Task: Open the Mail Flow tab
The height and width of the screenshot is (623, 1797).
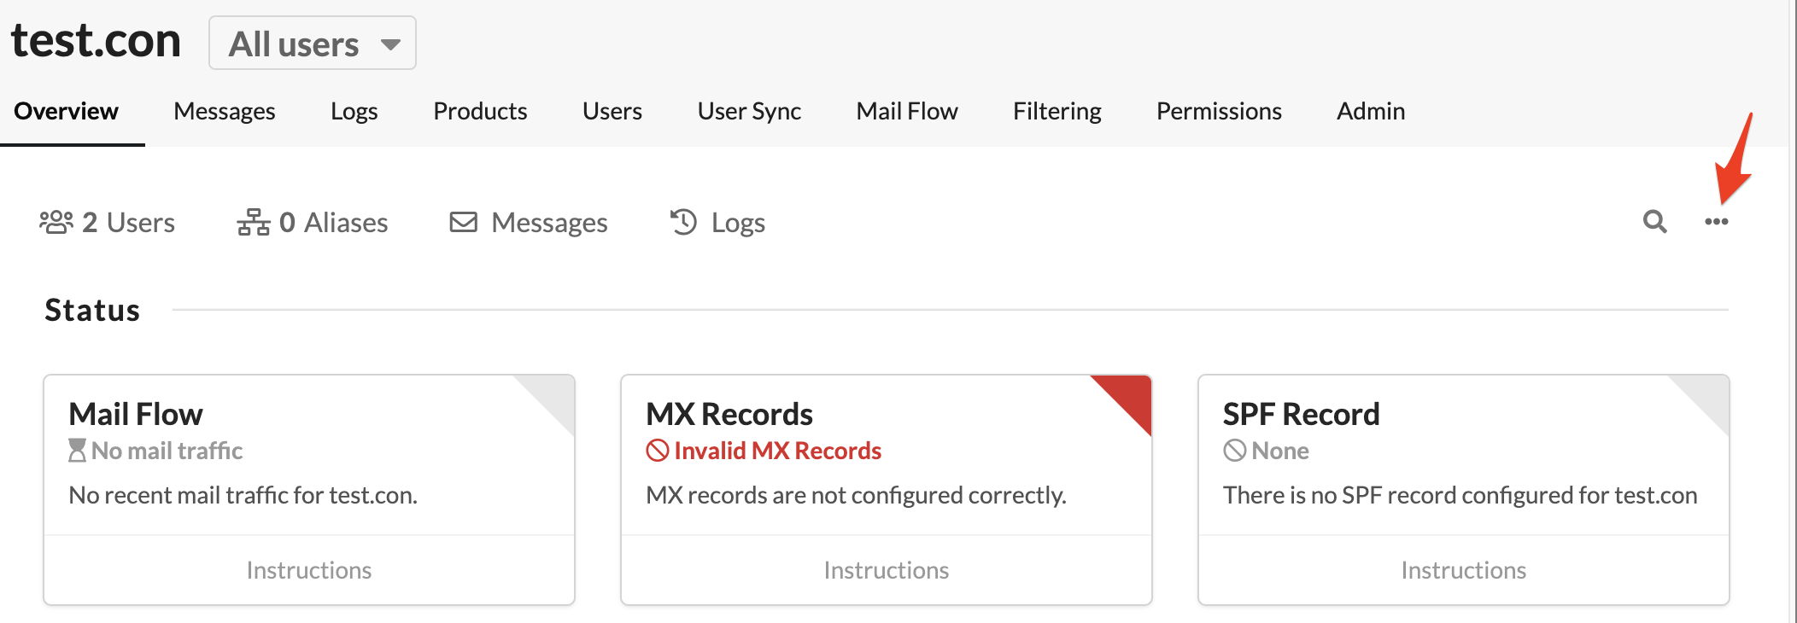Action: pyautogui.click(x=907, y=111)
